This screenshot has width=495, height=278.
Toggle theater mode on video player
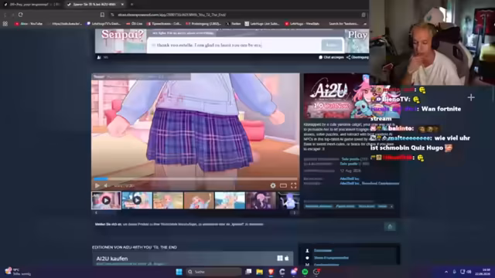click(x=283, y=185)
